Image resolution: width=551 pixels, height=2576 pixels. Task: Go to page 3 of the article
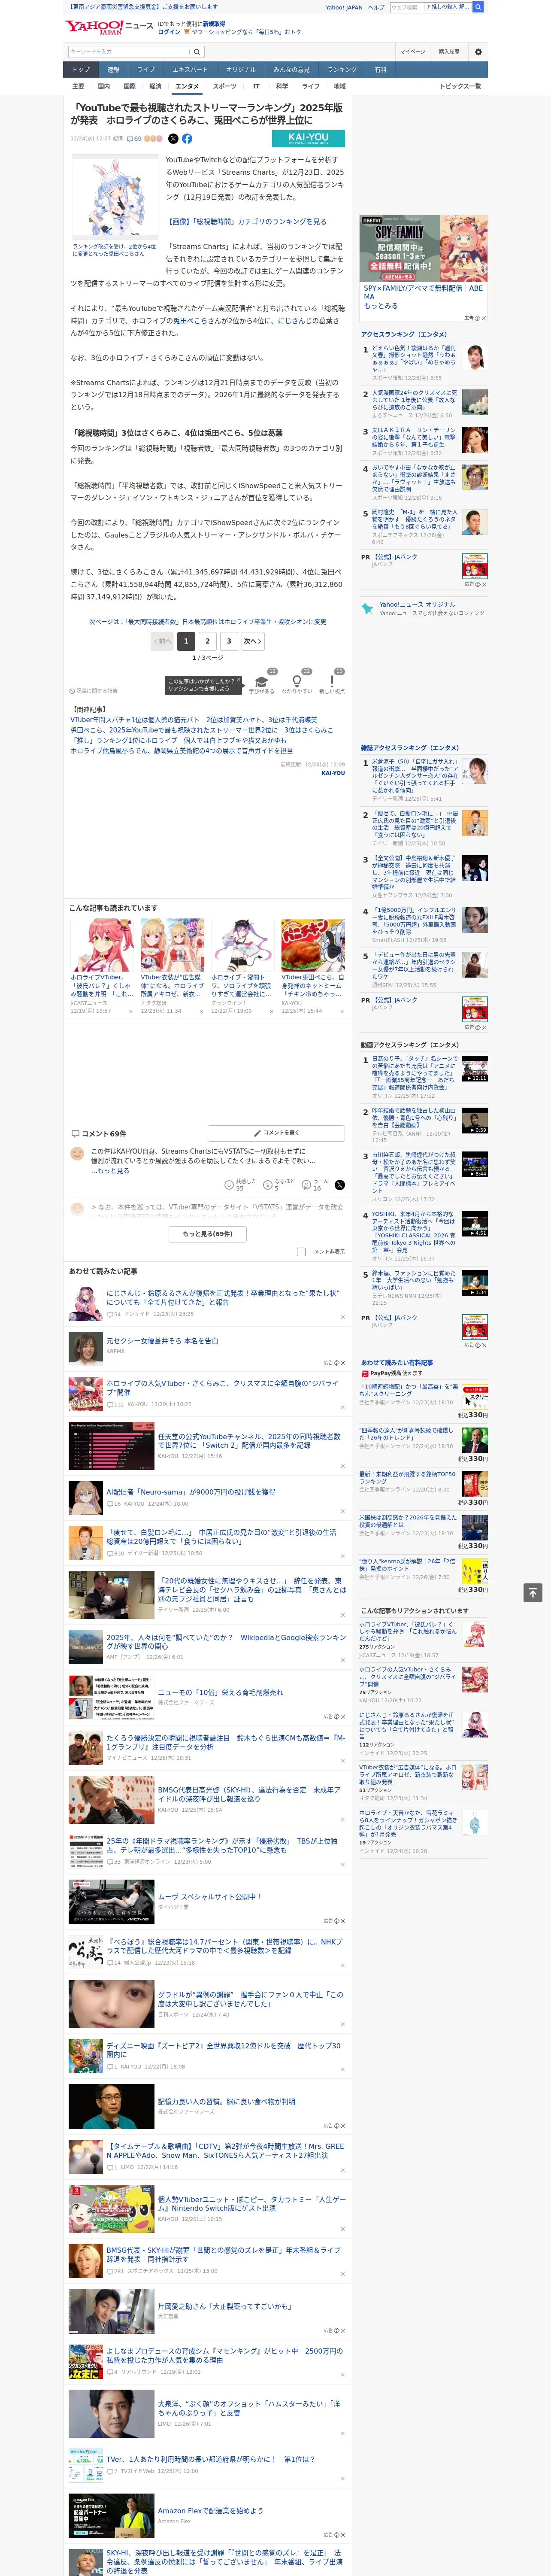click(x=229, y=641)
